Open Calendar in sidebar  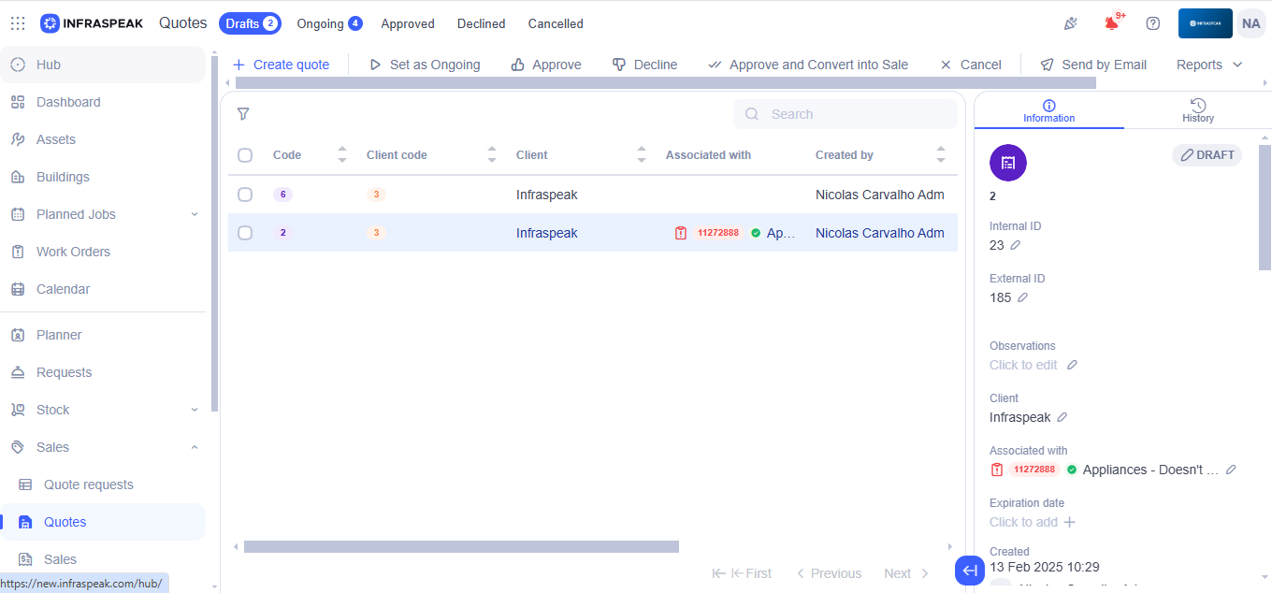coord(103,289)
